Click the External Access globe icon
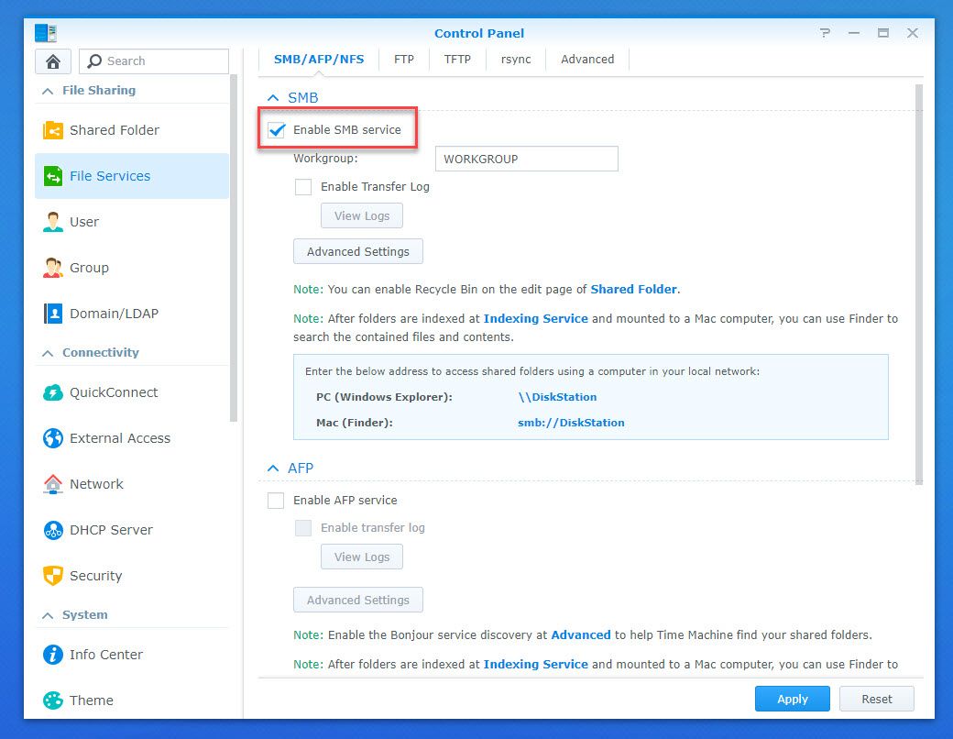Viewport: 953px width, 739px height. click(53, 438)
